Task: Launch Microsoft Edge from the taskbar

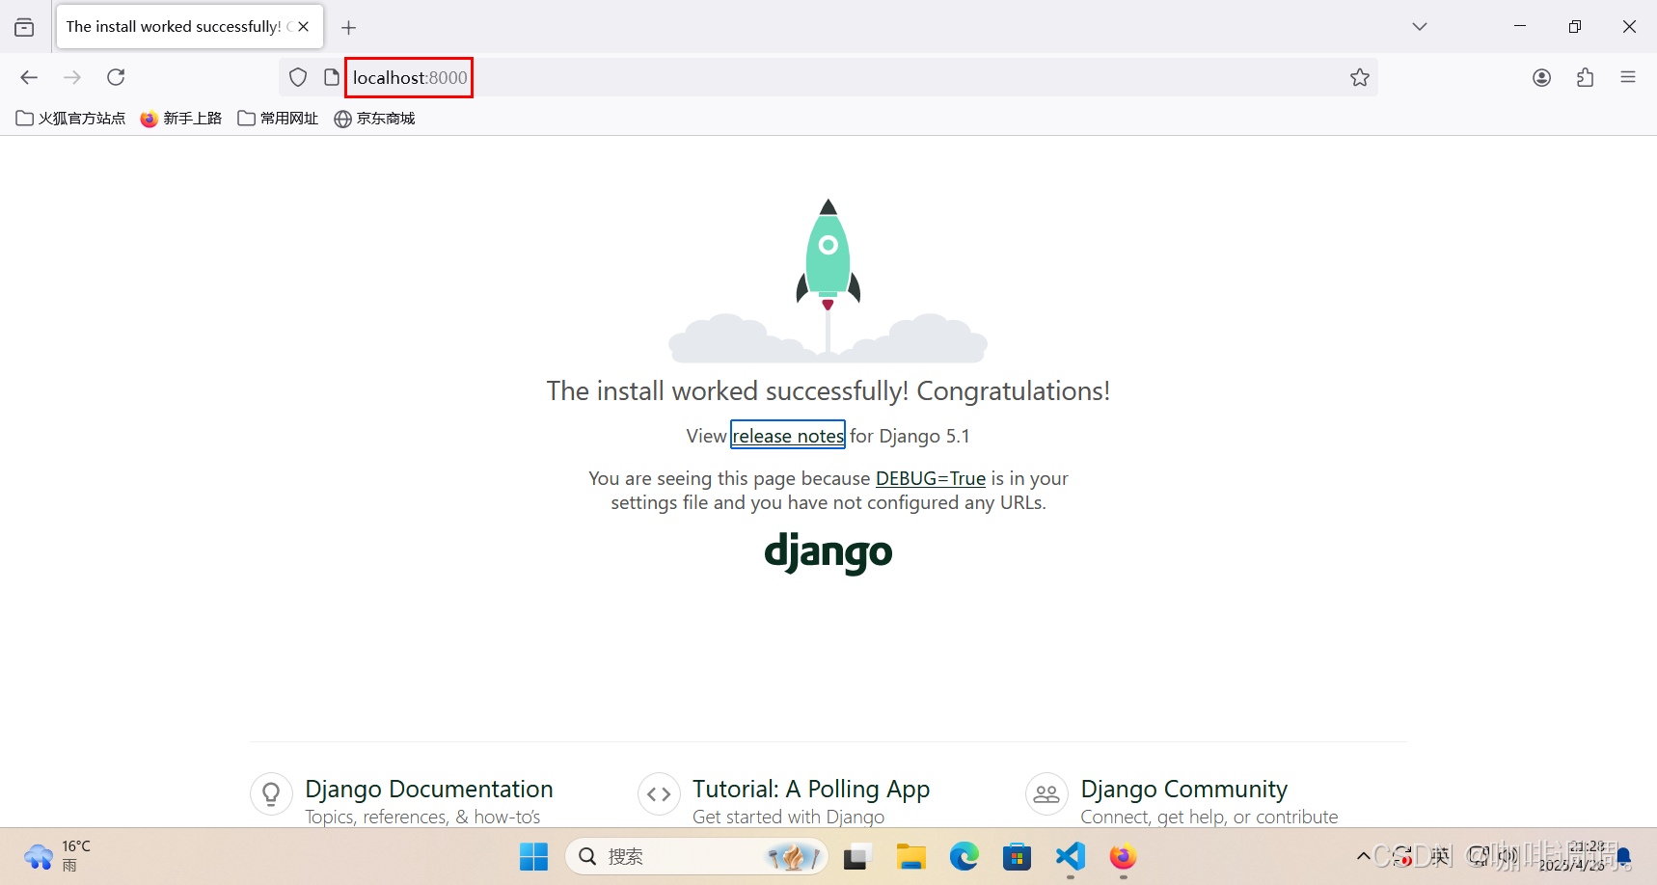Action: pyautogui.click(x=964, y=856)
